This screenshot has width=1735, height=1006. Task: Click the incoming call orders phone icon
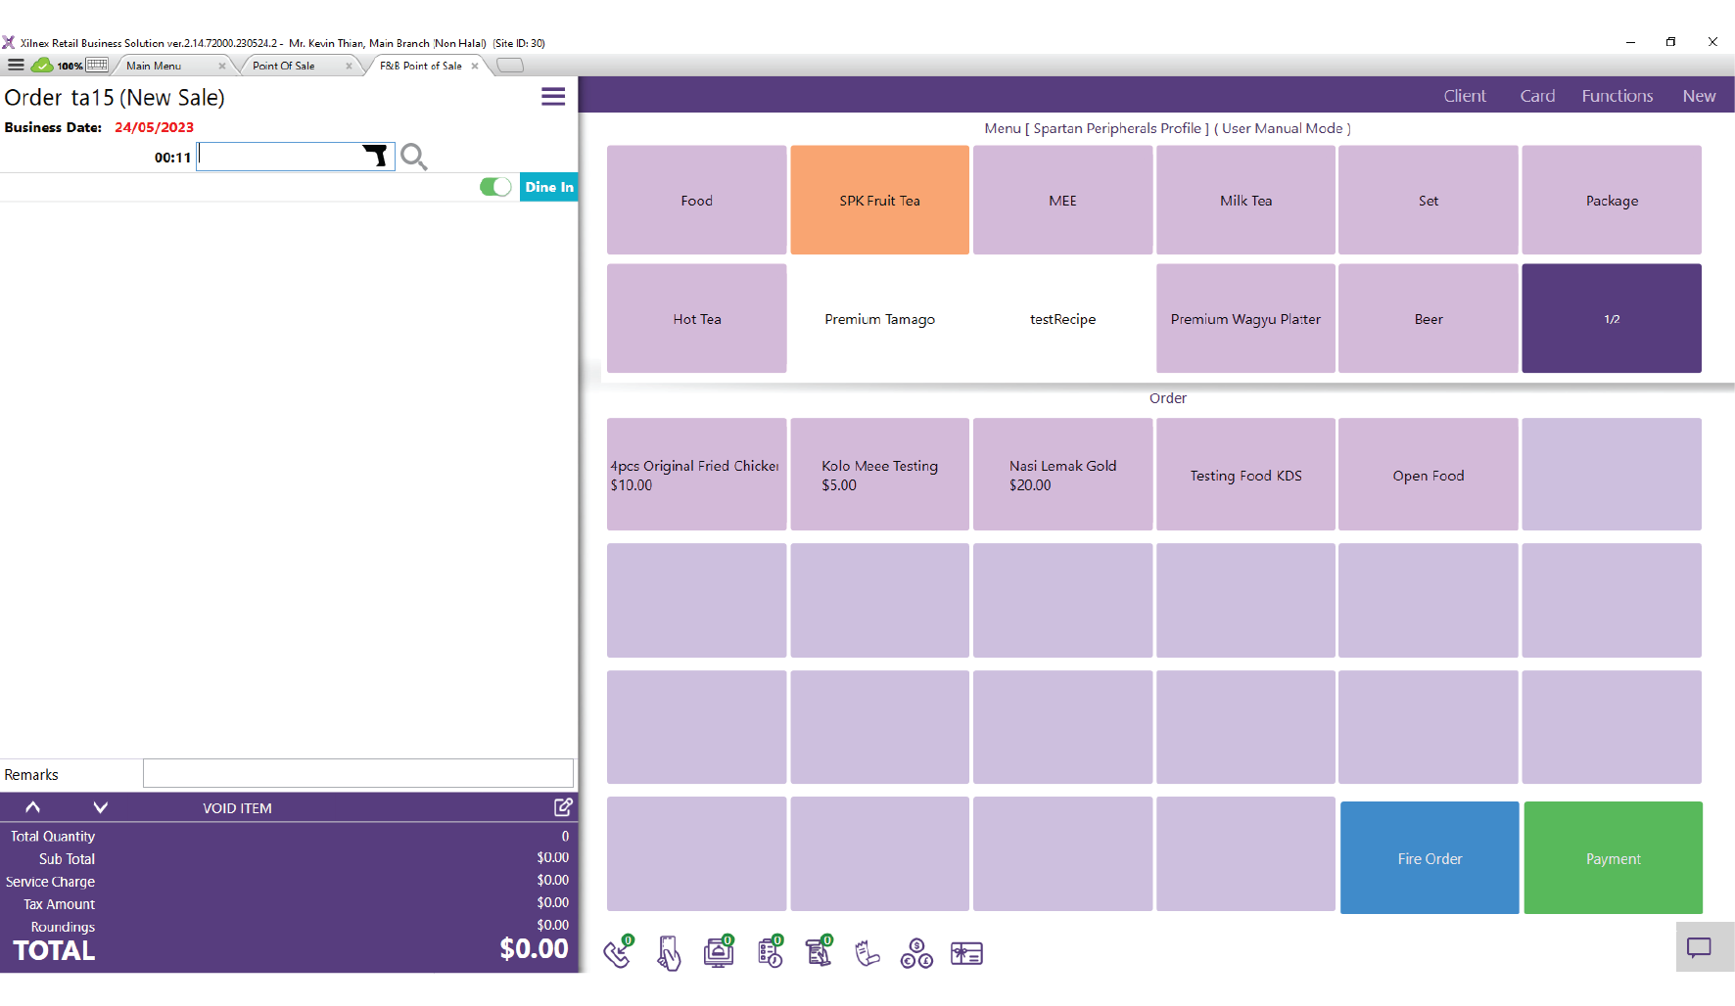click(618, 952)
